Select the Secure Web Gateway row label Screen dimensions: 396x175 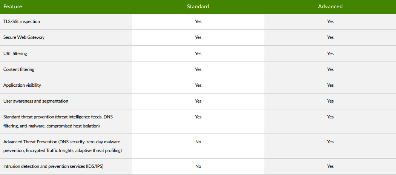pos(24,37)
